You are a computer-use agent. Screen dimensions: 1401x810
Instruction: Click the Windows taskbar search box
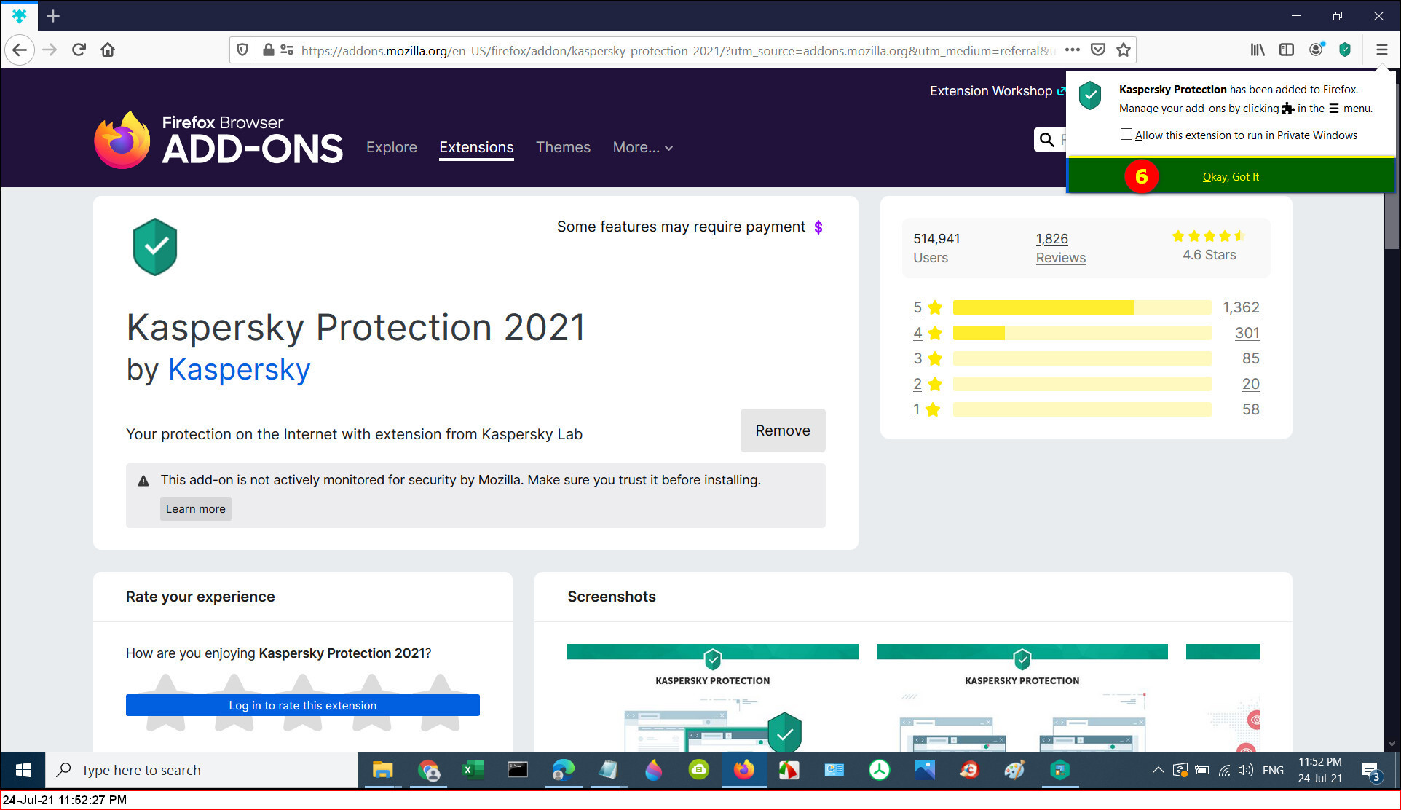[202, 770]
